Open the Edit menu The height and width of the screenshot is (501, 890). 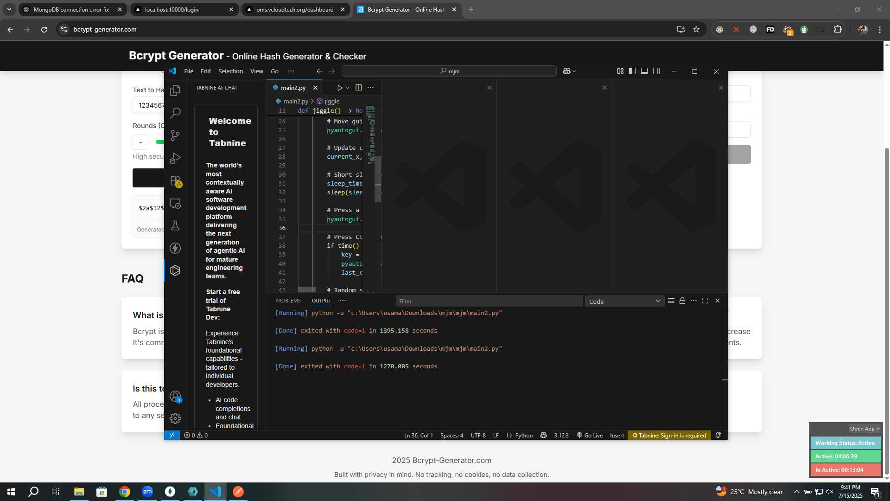206,71
